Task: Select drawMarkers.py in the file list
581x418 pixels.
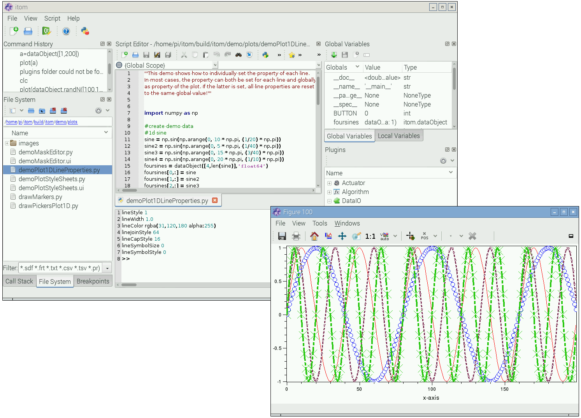Action: point(40,197)
